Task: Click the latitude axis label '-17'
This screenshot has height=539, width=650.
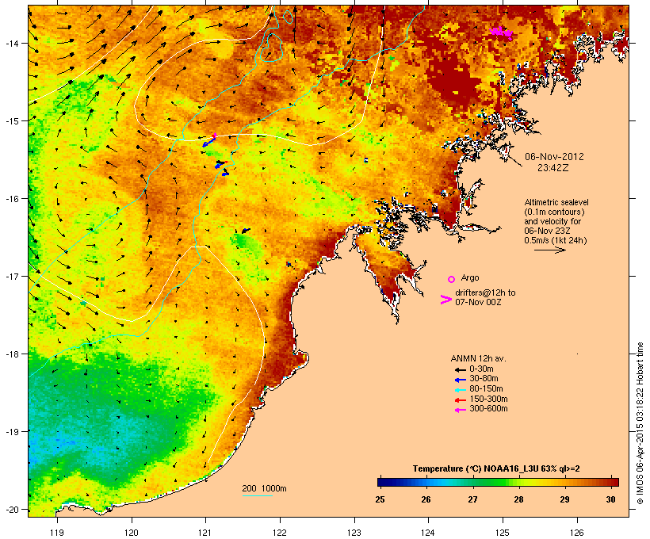Action: click(11, 277)
